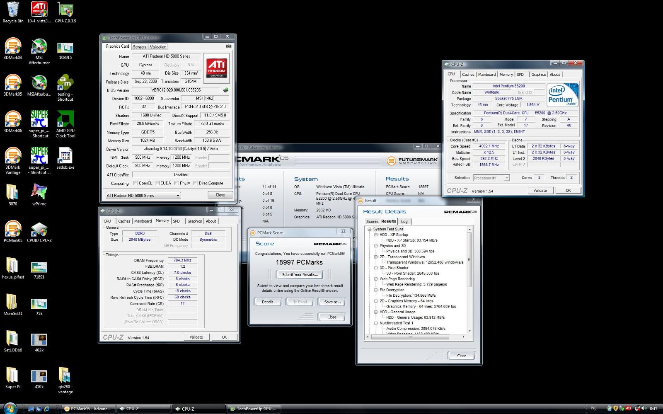Open the MemSet41 folder icon

coord(13,305)
